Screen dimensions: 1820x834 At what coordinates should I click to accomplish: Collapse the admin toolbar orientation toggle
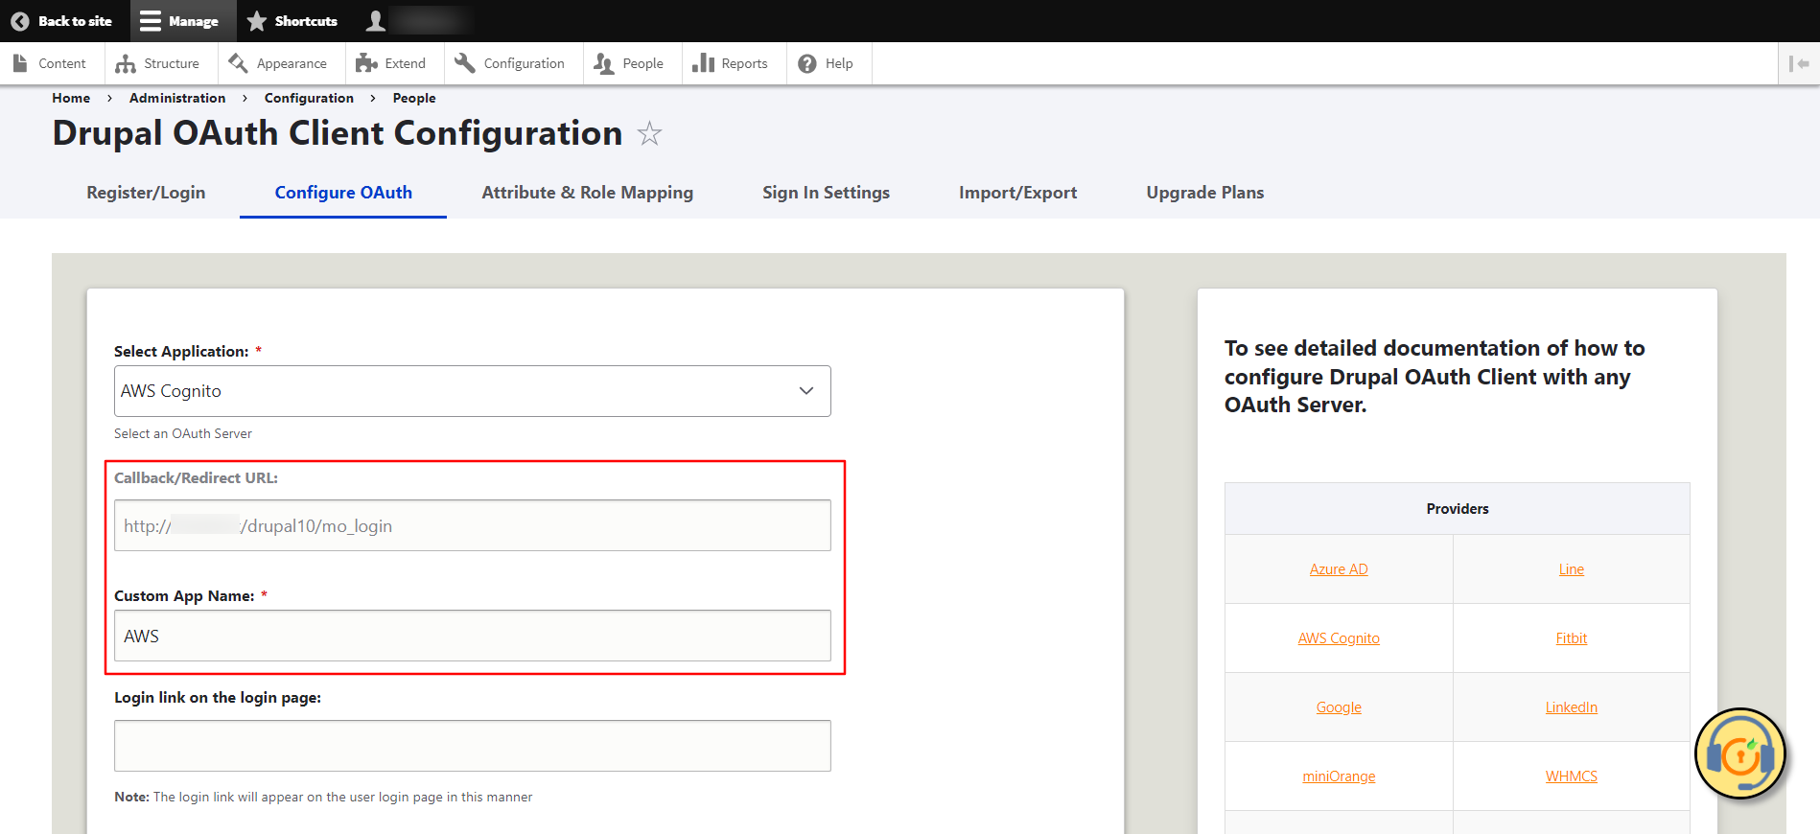[x=1798, y=63]
